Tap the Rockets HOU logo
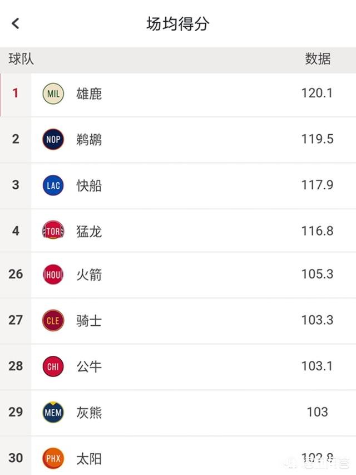Image resolution: width=356 pixels, height=475 pixels. (x=52, y=274)
